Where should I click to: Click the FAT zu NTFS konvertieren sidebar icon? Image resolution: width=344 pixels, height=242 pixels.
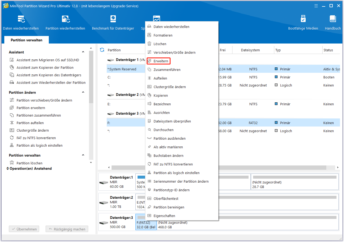[x=12, y=138]
